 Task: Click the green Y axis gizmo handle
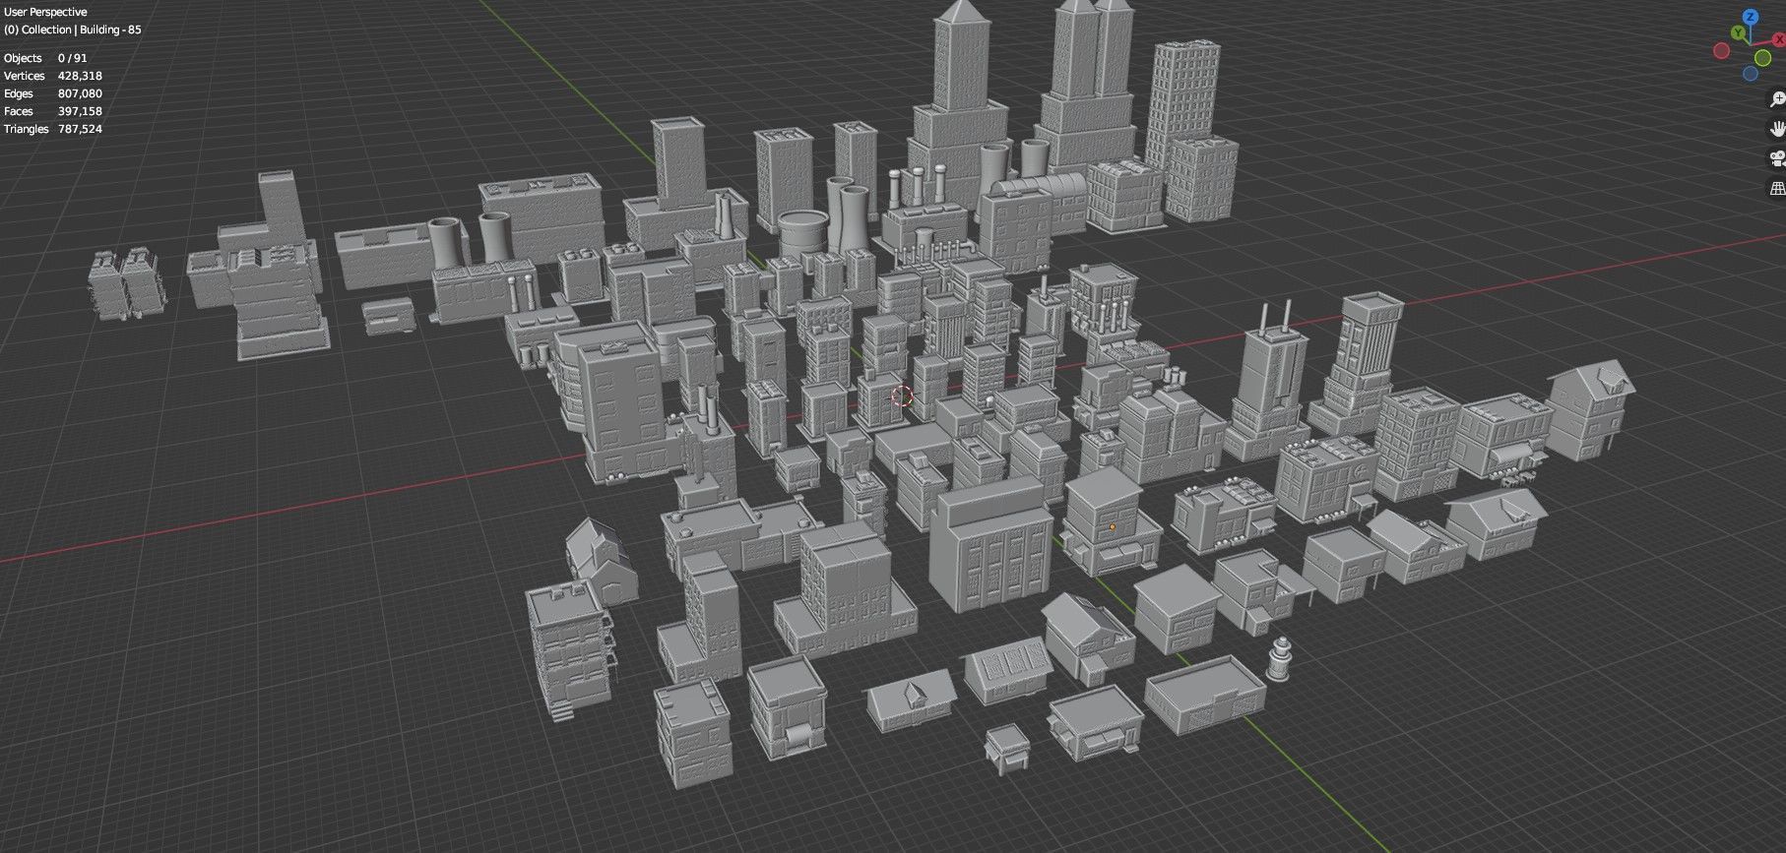pyautogui.click(x=1738, y=32)
